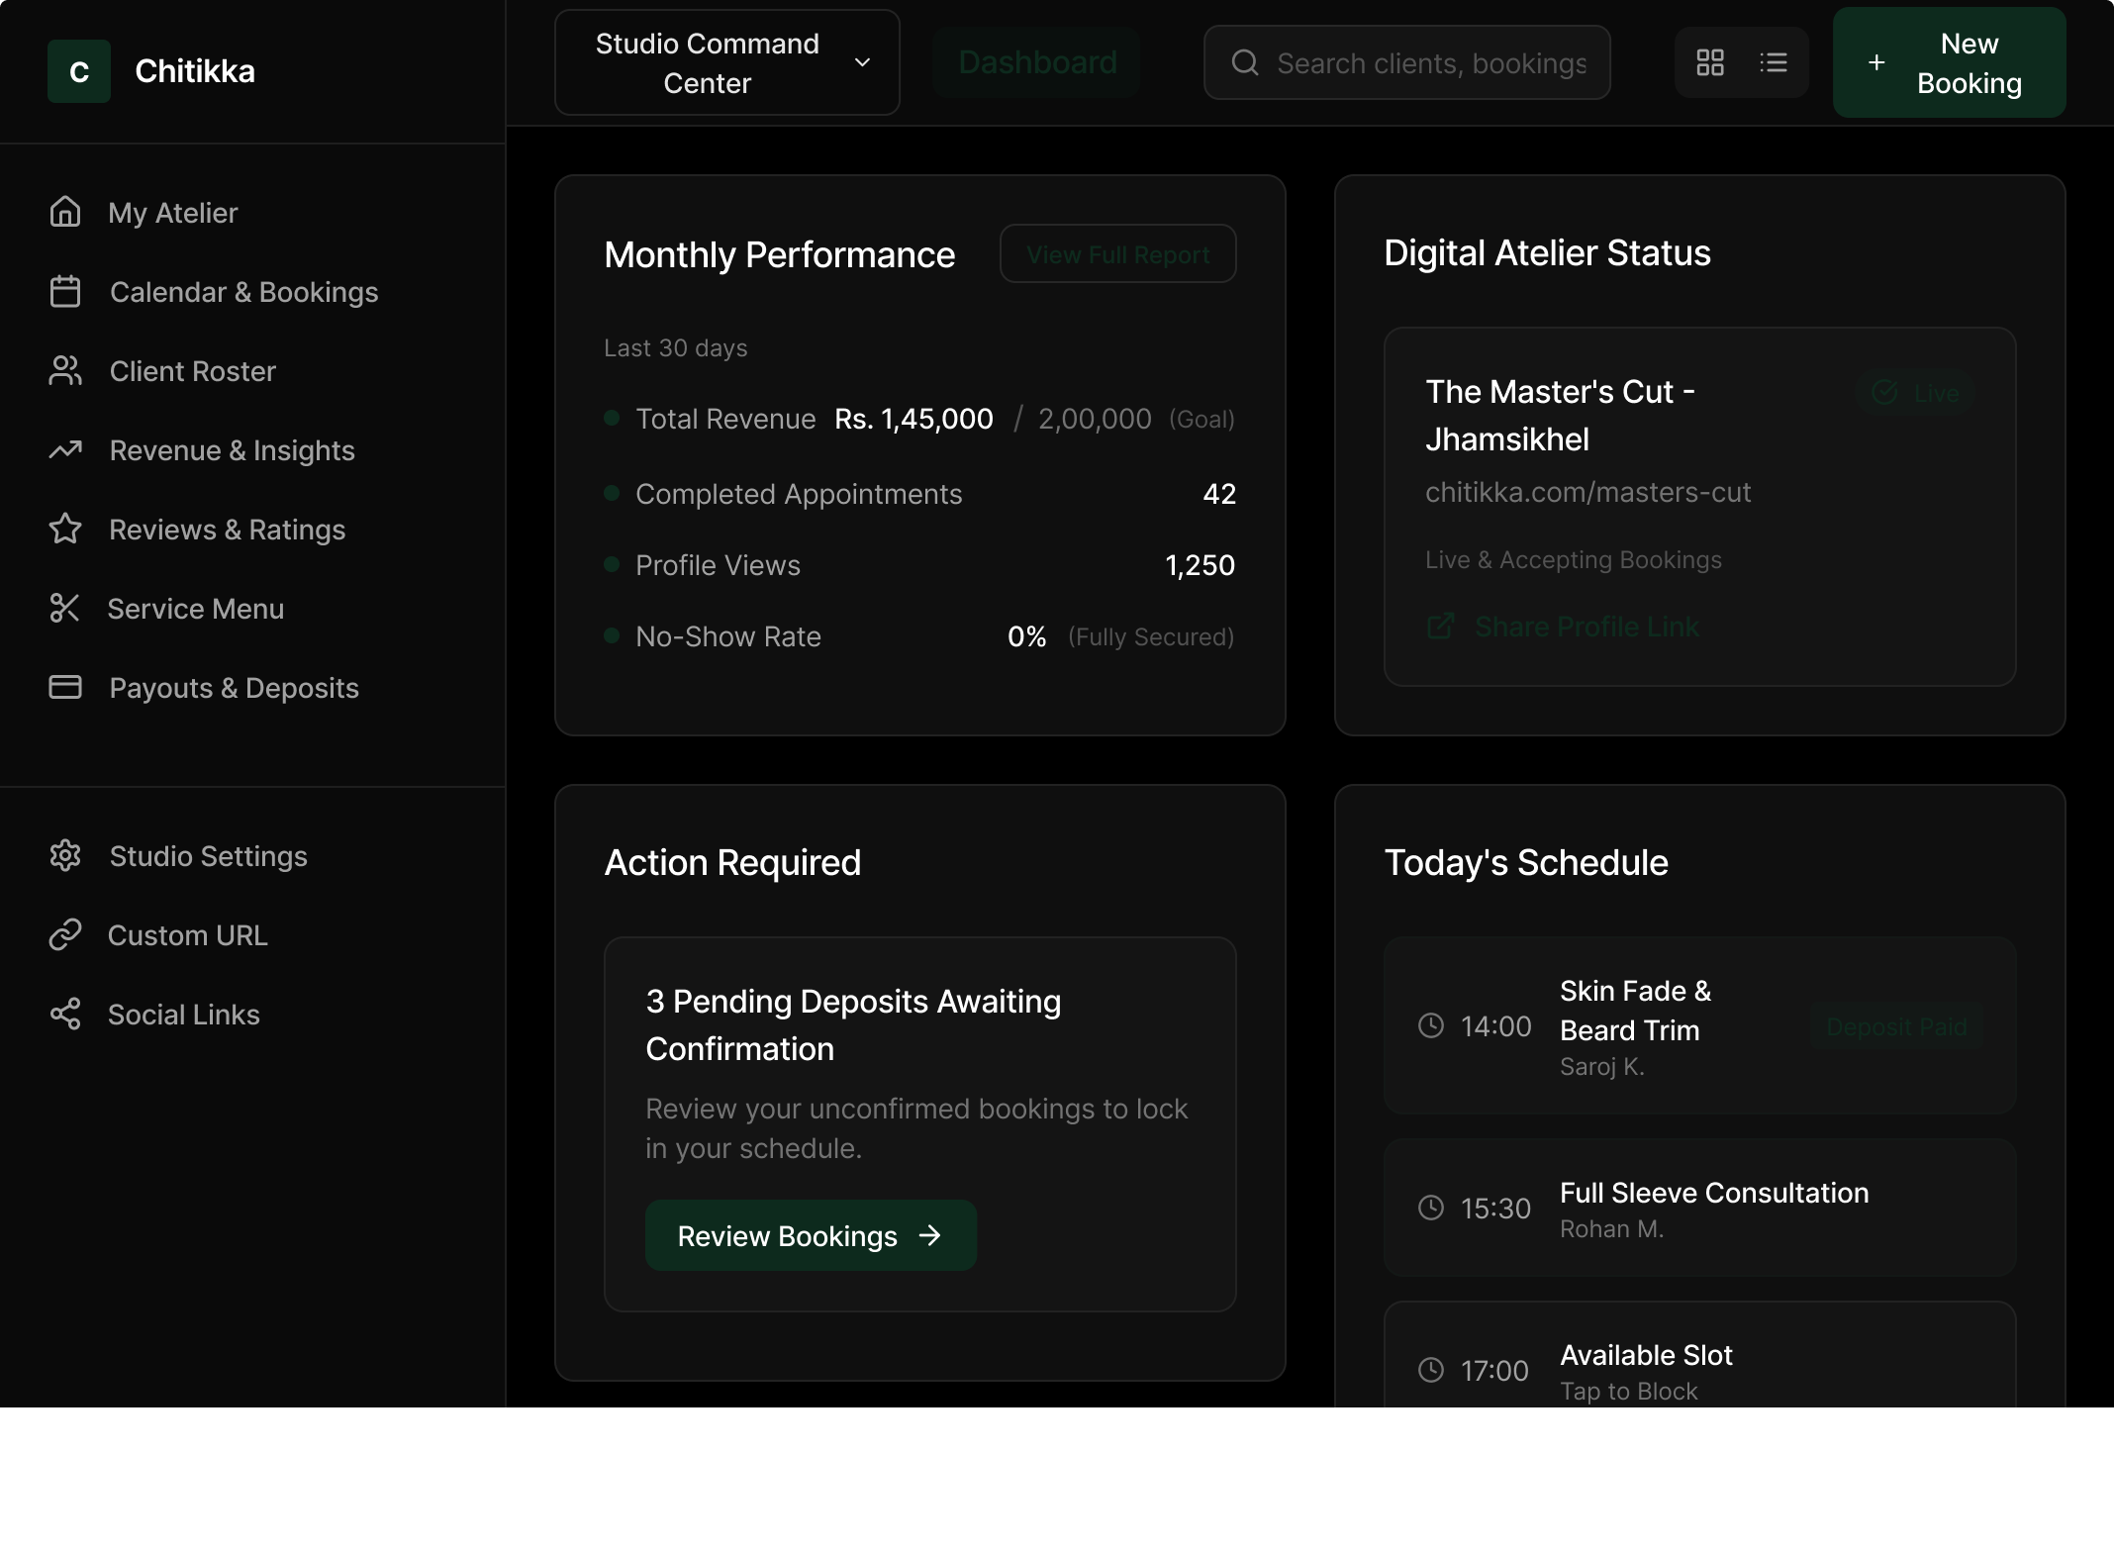
Task: Click the external link icon beside Share Profile Link
Action: [1441, 627]
